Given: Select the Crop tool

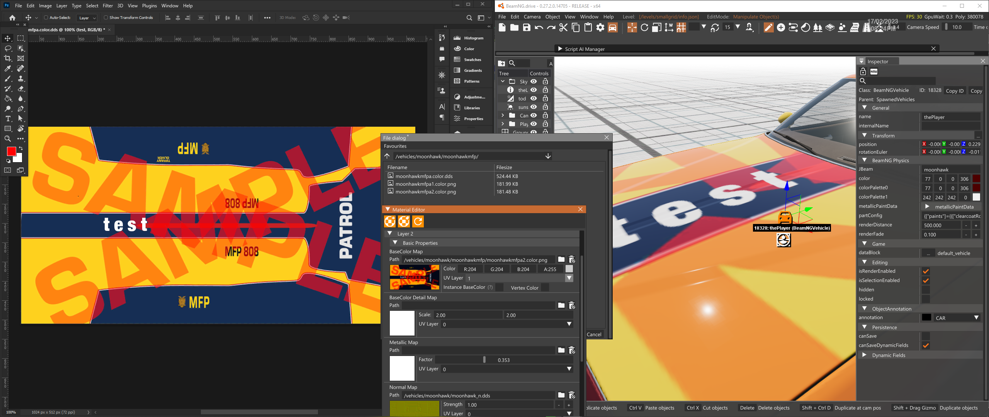Looking at the screenshot, I should [8, 58].
